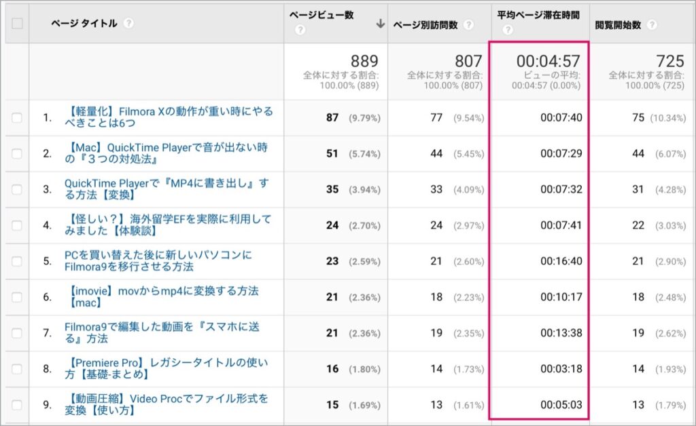
Task: Check the box for row 8 Premiere Pro
Action: [x=17, y=368]
